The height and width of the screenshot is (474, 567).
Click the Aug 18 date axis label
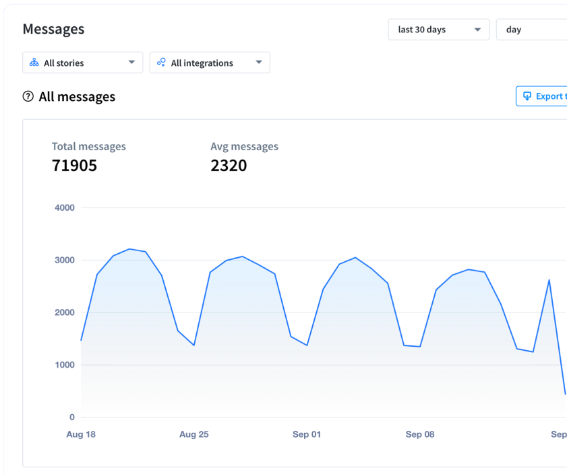click(x=81, y=434)
